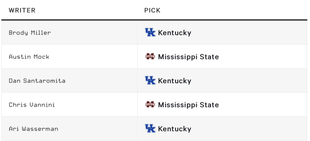310x141 pixels.
Task: Select the PICK column header
Action: (152, 10)
